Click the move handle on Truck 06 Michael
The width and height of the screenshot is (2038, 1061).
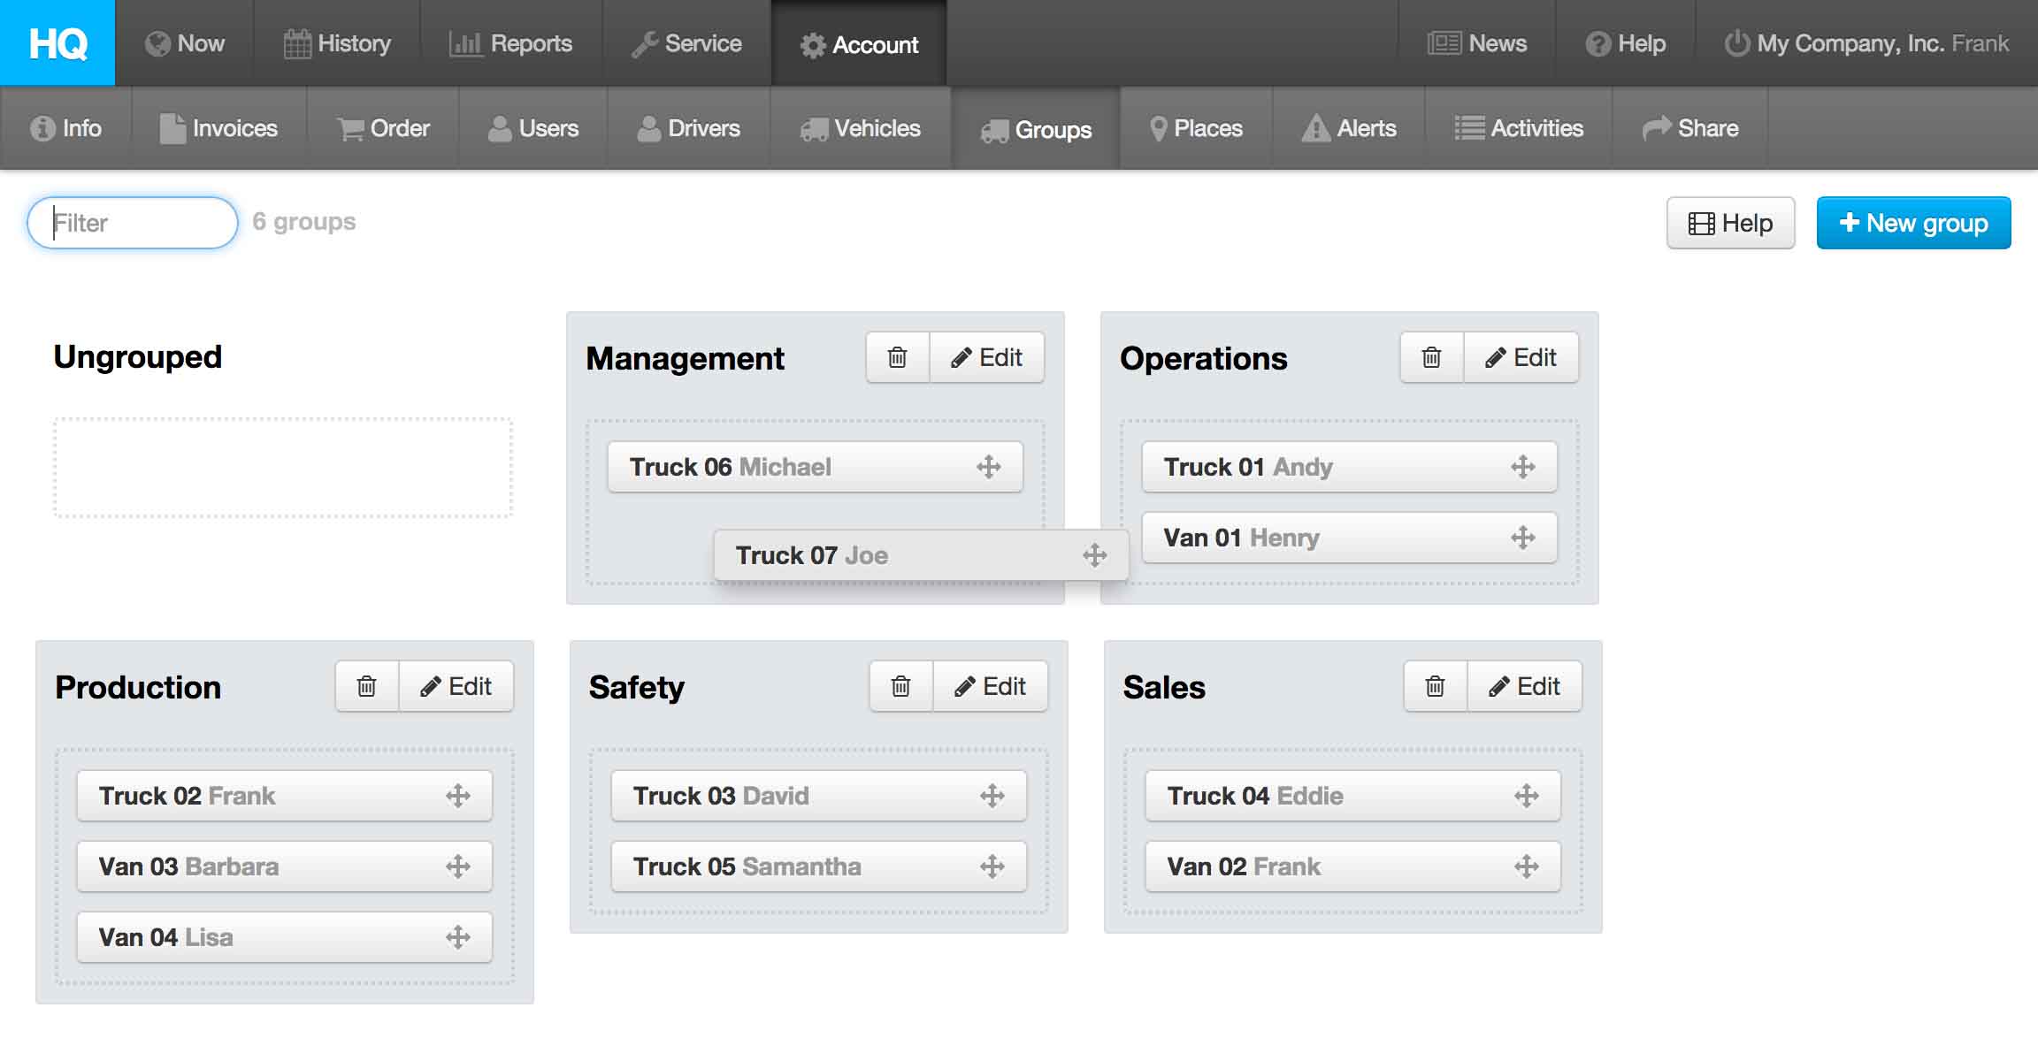tap(988, 467)
